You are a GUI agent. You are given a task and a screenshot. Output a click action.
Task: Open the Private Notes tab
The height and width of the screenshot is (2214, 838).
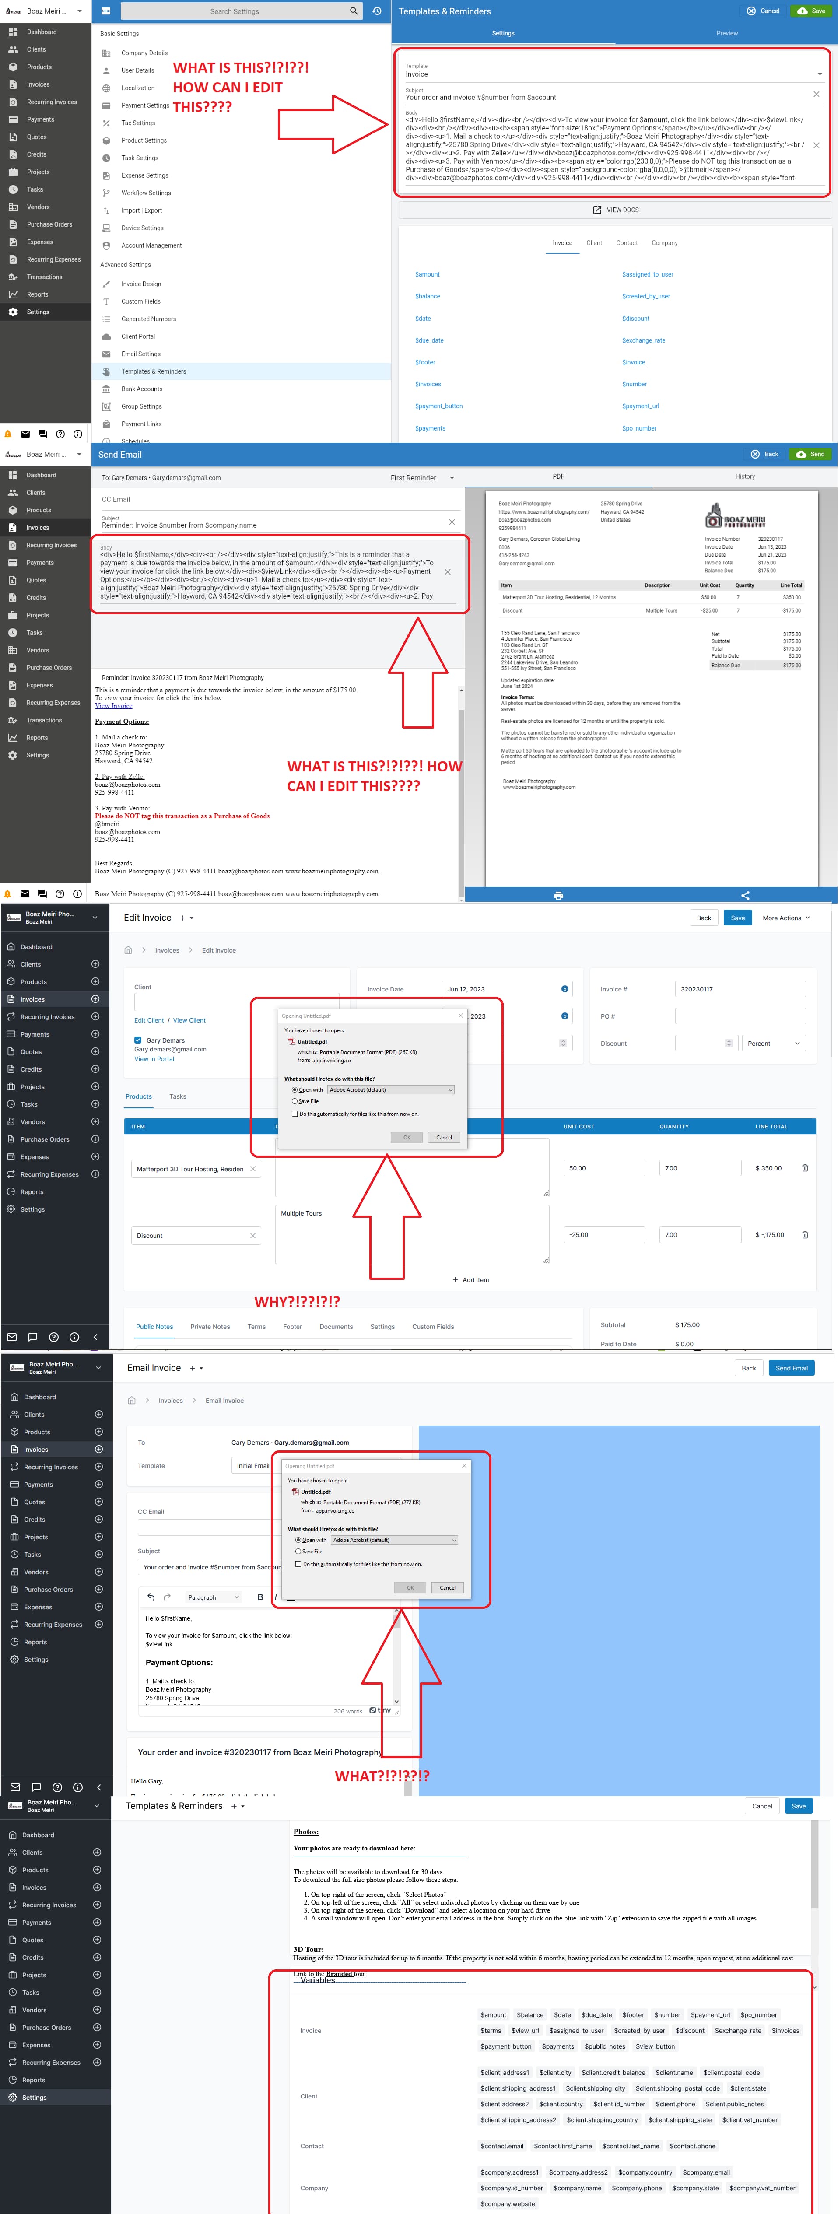(210, 1327)
